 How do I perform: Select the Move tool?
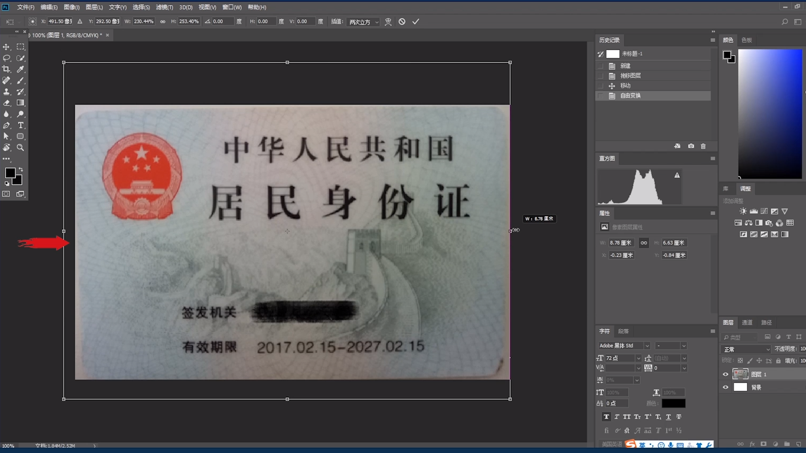pyautogui.click(x=6, y=47)
